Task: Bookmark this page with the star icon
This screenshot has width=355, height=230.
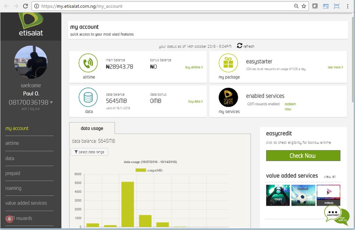Action: click(x=304, y=6)
